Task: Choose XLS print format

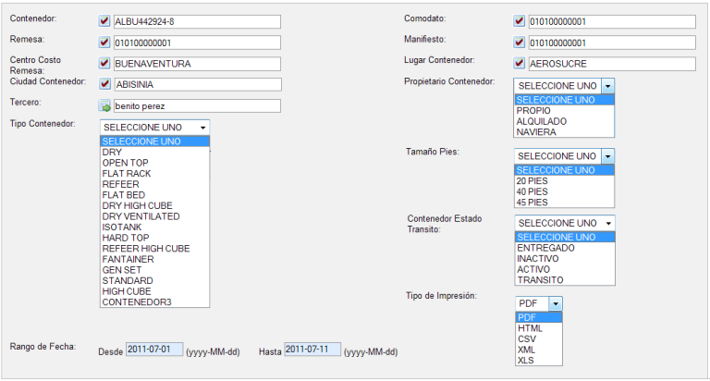Action: 526,360
